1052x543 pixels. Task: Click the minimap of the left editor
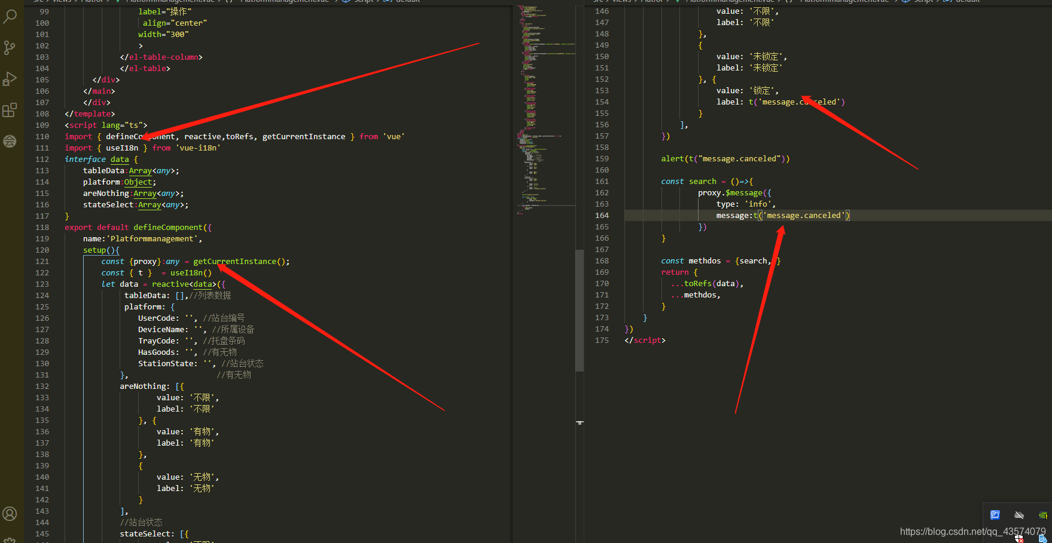[545, 111]
